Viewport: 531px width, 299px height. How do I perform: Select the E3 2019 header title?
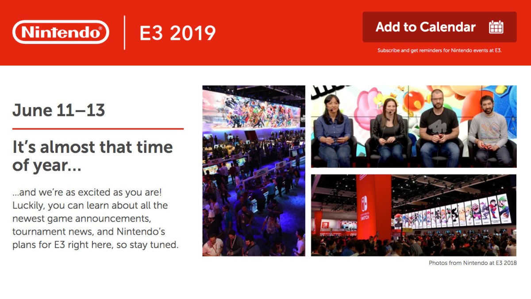(177, 33)
